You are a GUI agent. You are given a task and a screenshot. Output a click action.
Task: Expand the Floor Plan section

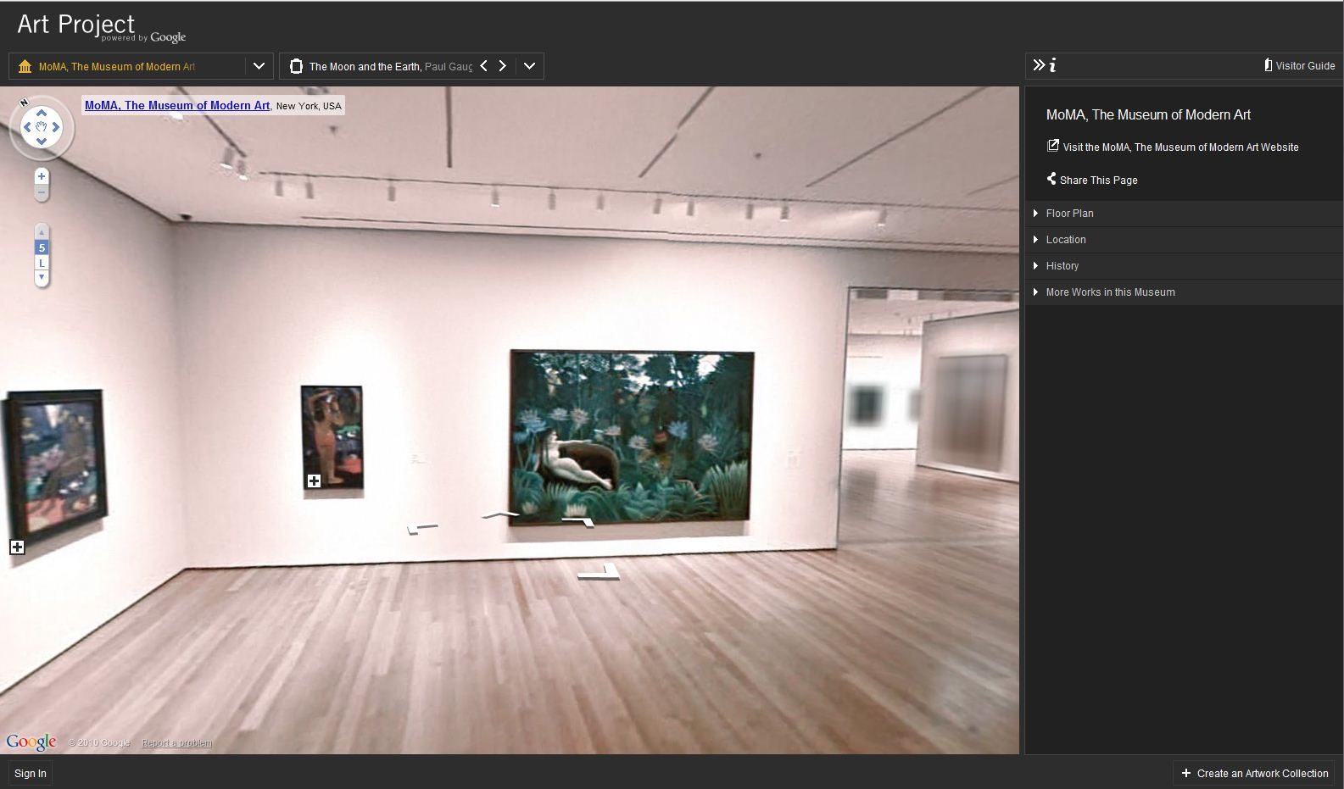tap(1184, 214)
